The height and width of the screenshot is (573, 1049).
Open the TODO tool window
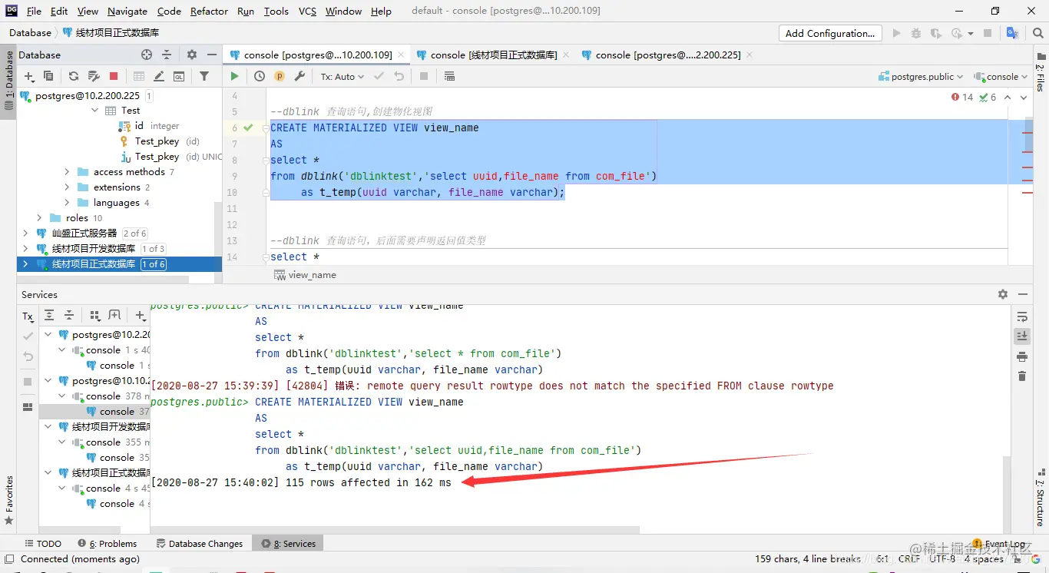click(x=43, y=543)
